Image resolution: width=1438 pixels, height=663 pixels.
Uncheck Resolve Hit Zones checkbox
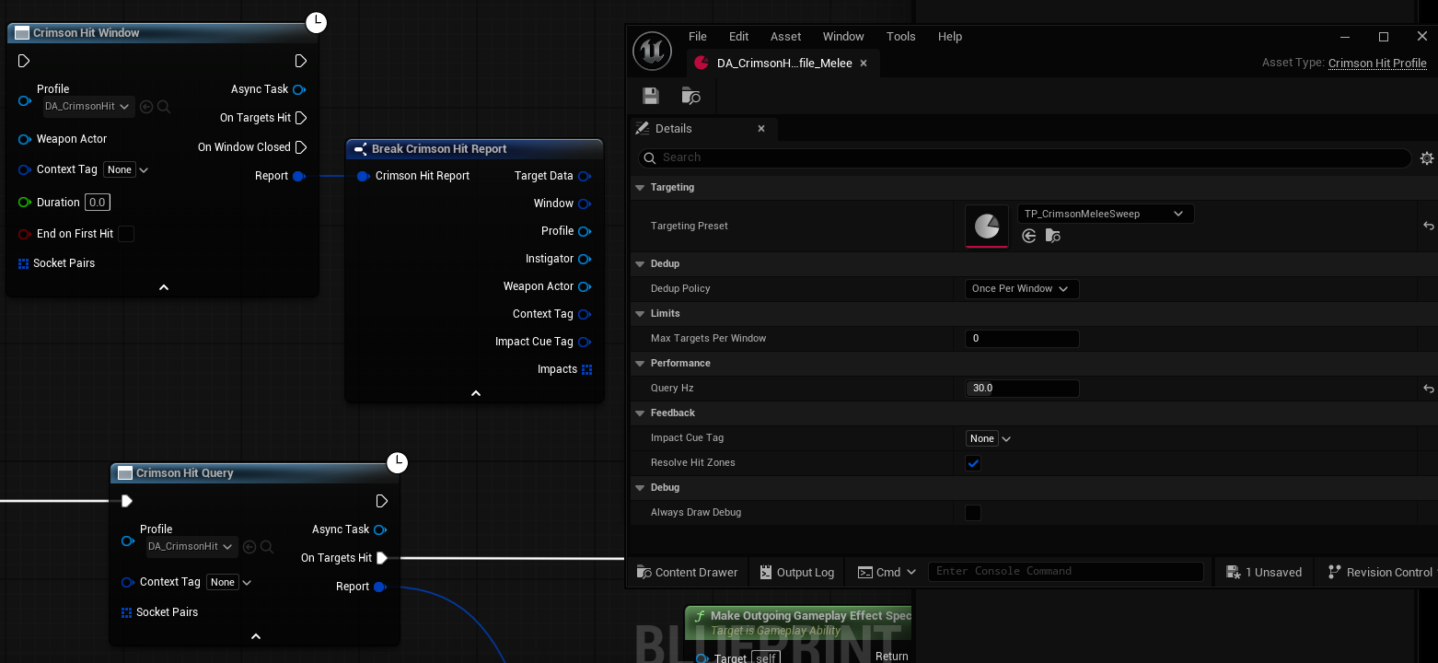973,463
